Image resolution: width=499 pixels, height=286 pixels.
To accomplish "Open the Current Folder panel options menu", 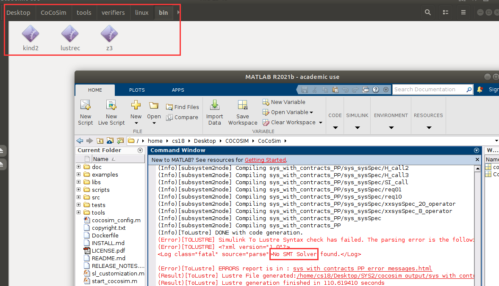I will click(140, 150).
